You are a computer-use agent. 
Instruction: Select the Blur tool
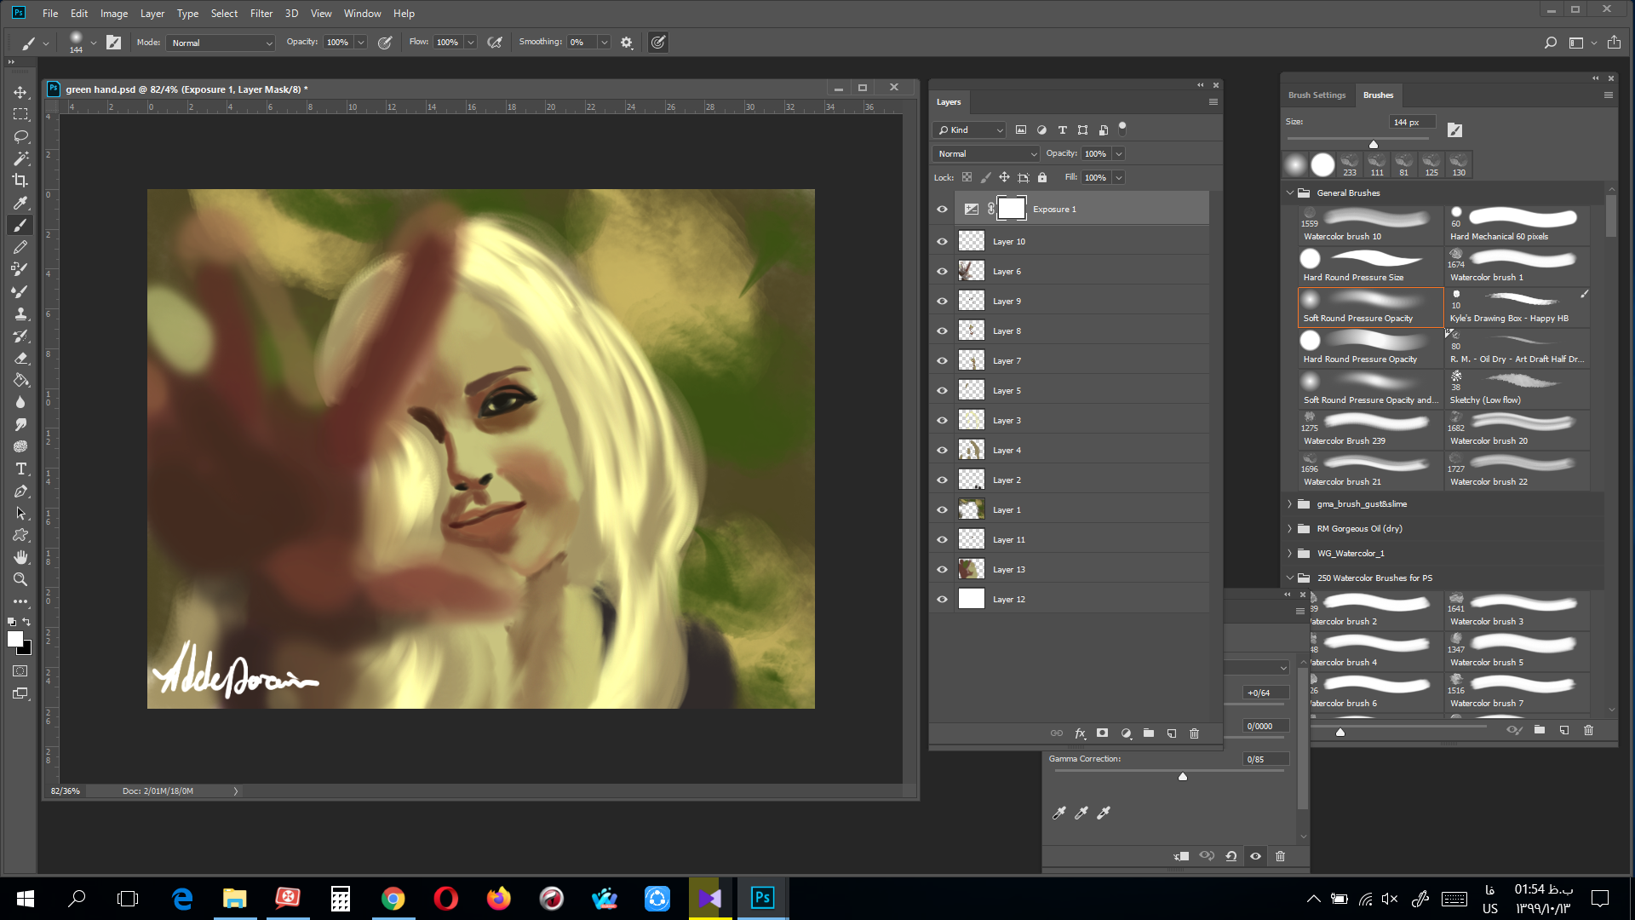coord(20,402)
